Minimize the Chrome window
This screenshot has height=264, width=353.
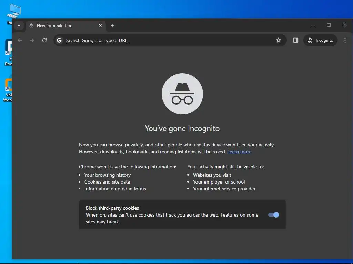(x=313, y=25)
